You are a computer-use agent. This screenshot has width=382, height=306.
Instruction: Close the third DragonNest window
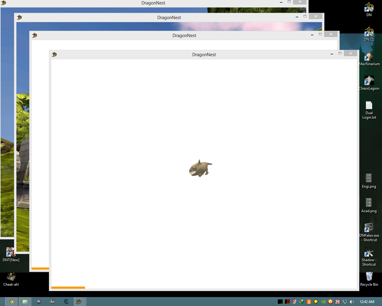[331, 34]
